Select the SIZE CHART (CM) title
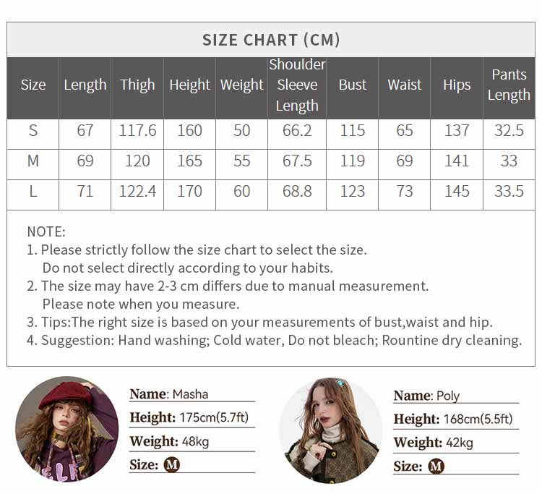The image size is (542, 494). coord(271,40)
